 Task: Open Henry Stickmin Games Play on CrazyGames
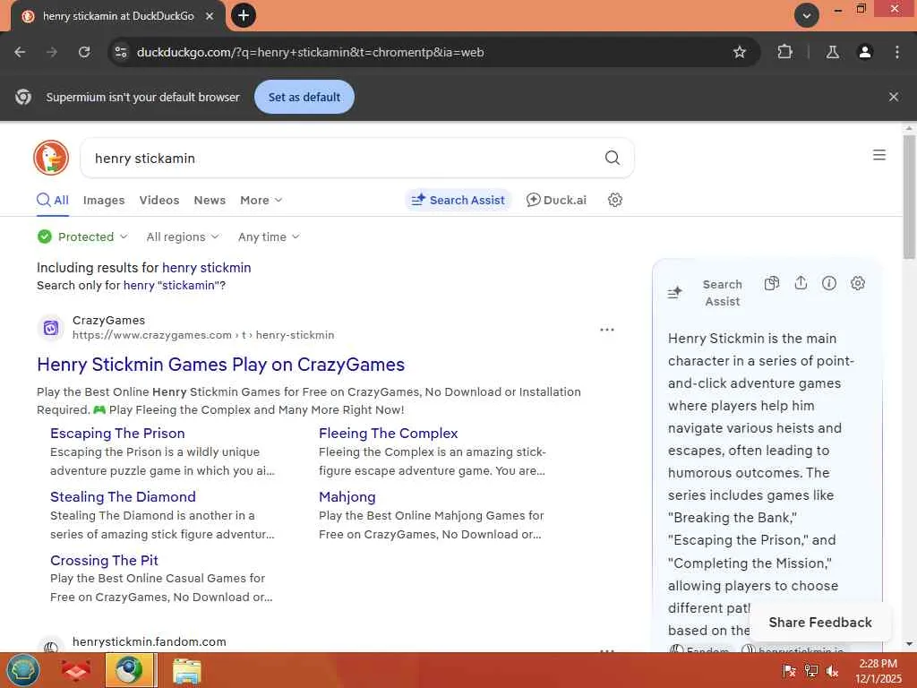[220, 365]
